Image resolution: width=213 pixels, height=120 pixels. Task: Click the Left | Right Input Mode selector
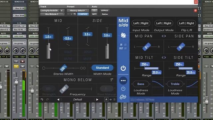[141, 23]
